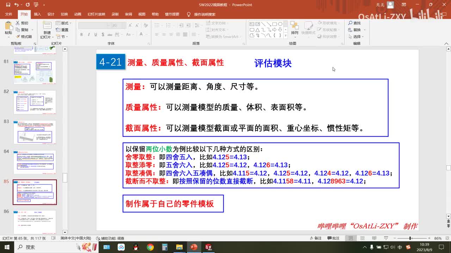This screenshot has width=451, height=253.
Task: Open the Replace (替换) dropdown arrow
Action: coord(365,30)
